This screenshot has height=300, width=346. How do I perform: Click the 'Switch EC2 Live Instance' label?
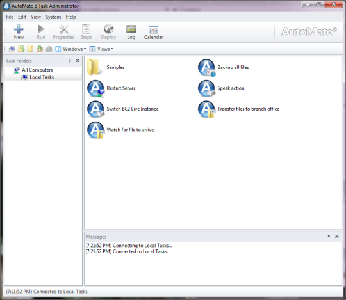[x=133, y=109]
